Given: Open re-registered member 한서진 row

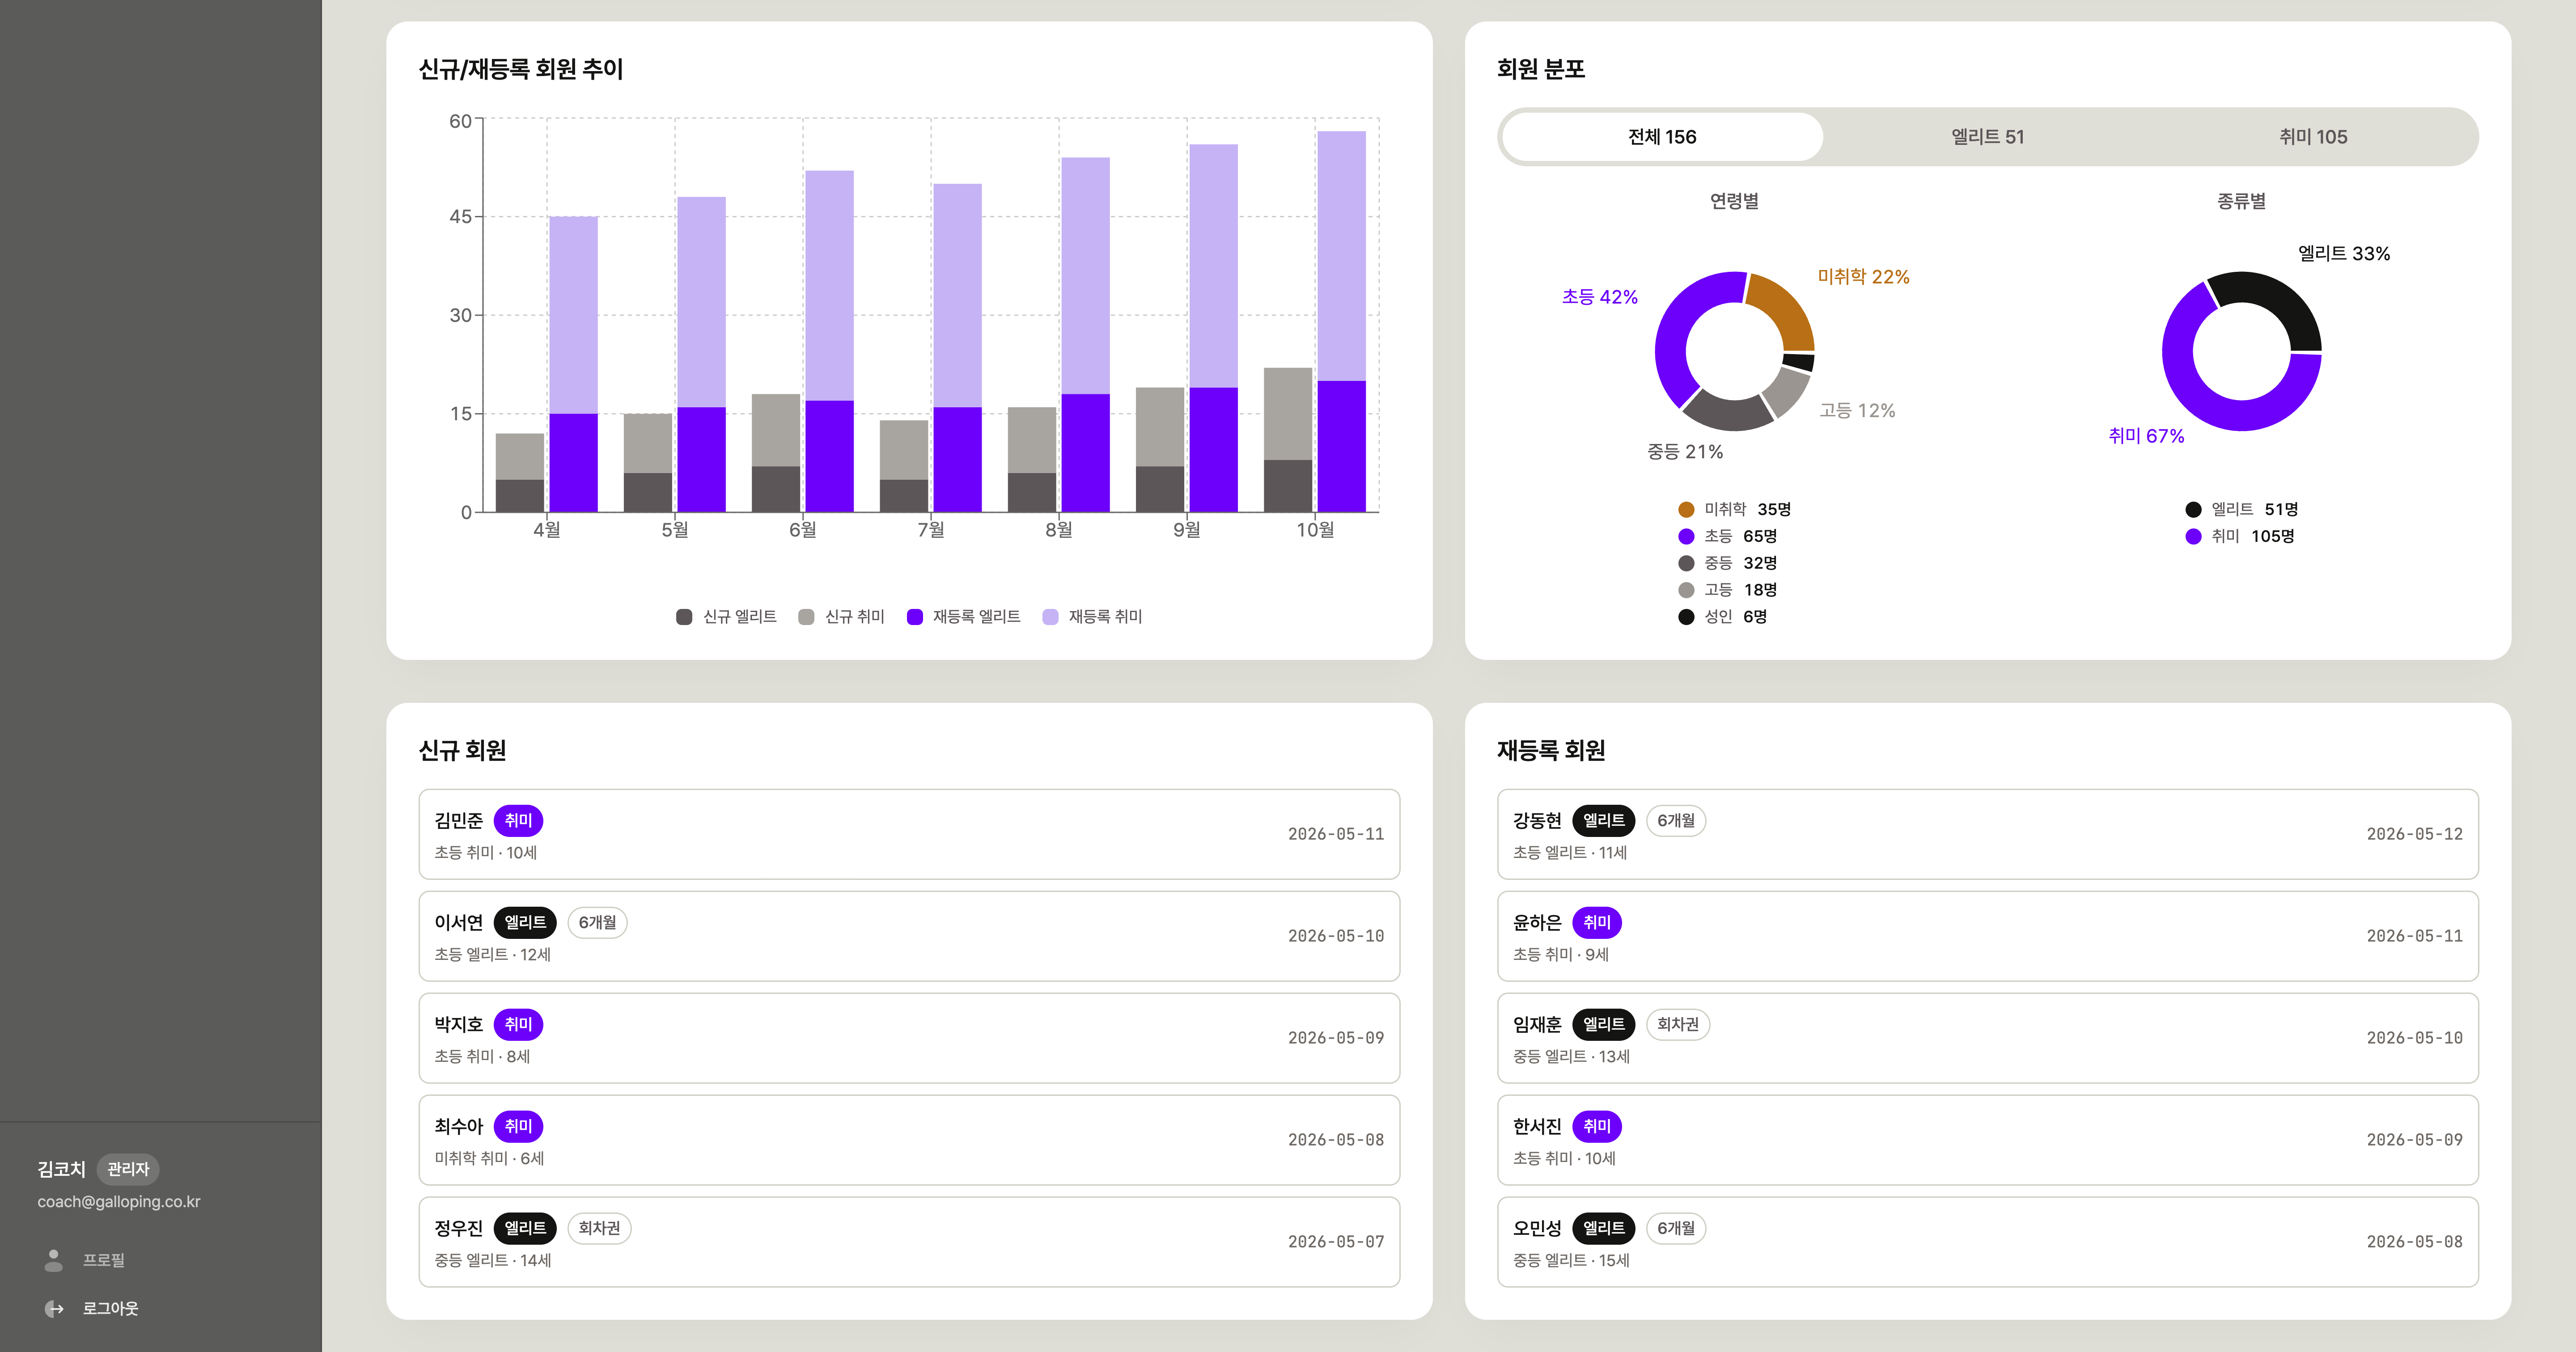Looking at the screenshot, I should click(x=1988, y=1140).
